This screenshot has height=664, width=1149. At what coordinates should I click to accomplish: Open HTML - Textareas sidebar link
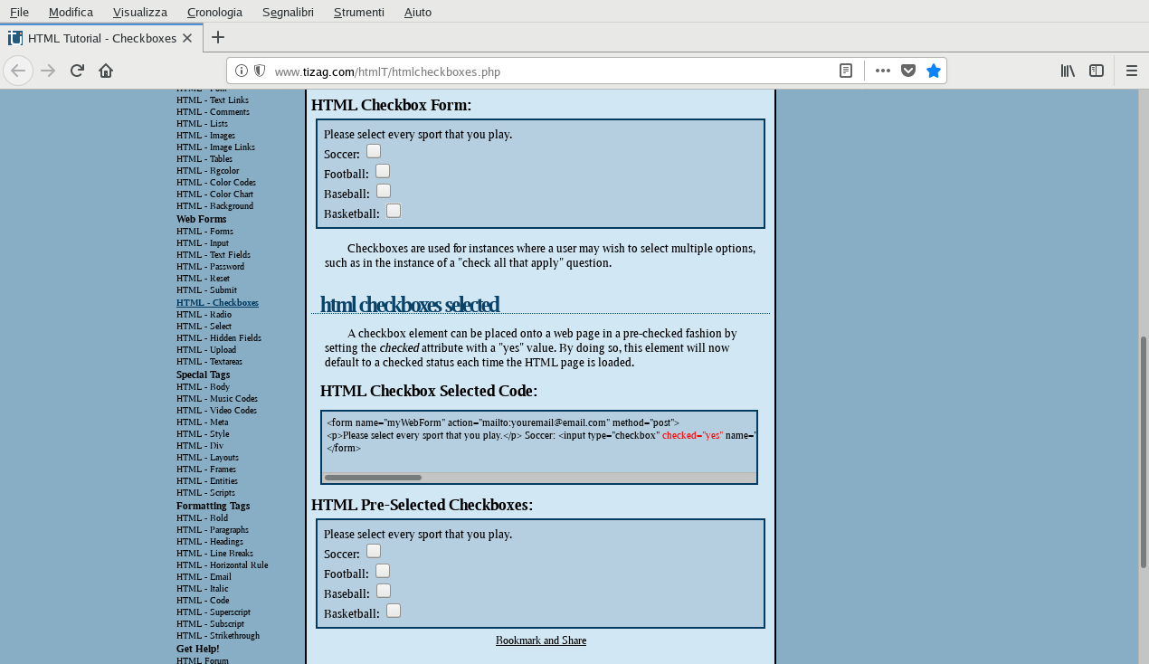[209, 361]
